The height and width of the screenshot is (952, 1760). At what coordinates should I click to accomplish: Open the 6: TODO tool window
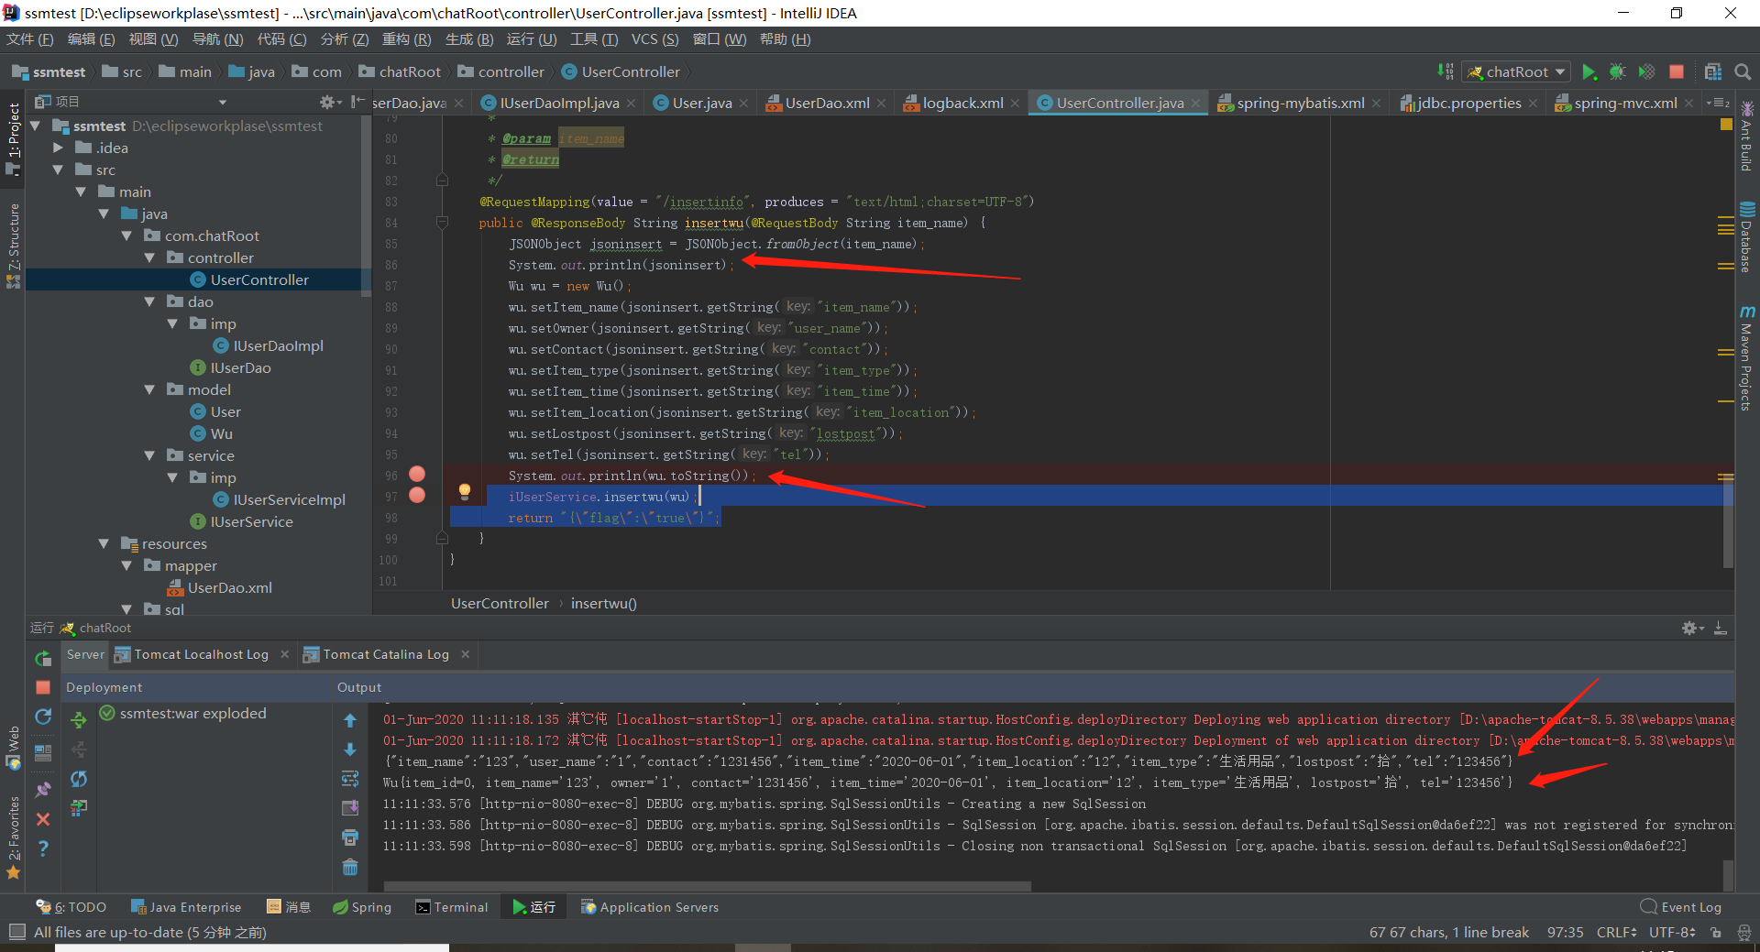(71, 907)
